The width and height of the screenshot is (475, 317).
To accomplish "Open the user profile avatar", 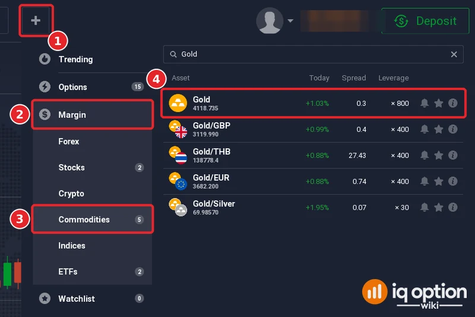I will [x=270, y=21].
